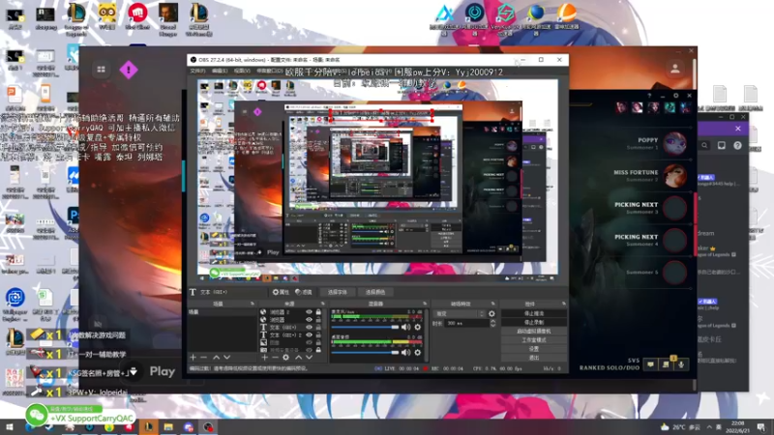
Task: Click microphone icon in champion select
Action: (681, 364)
